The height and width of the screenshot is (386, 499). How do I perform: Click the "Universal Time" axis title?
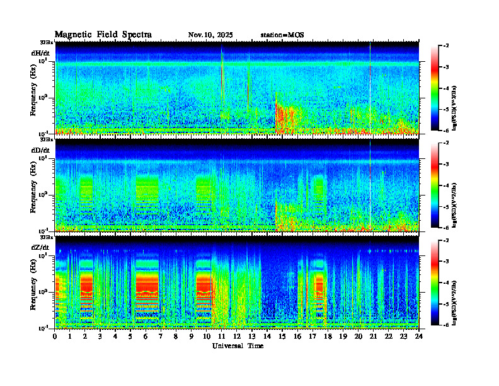[238, 346]
